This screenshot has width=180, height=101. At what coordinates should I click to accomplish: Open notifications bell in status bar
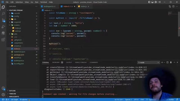(177, 100)
